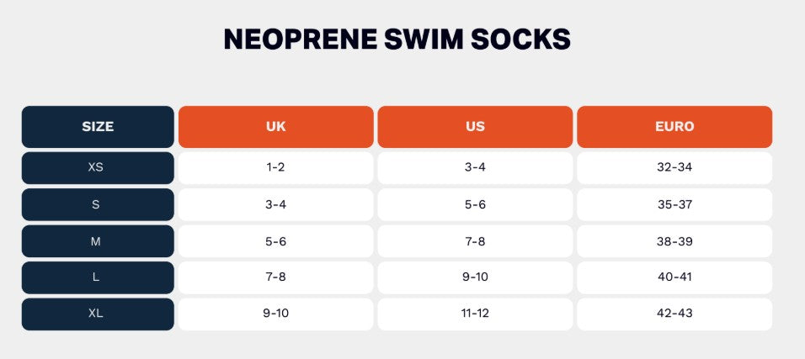Select the US 5-6 cell
805x359 pixels.
pos(475,204)
